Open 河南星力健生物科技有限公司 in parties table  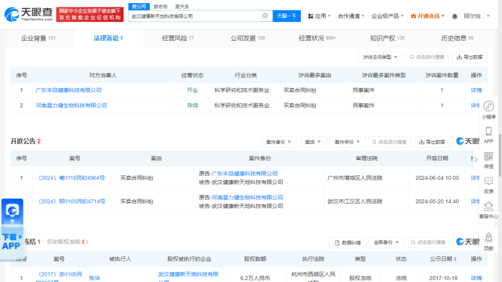tap(72, 105)
